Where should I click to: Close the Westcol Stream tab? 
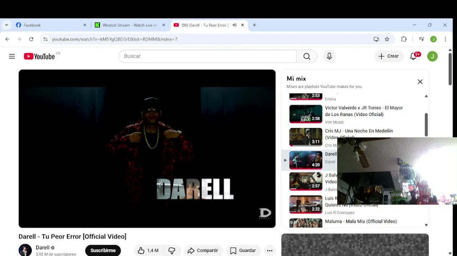164,25
